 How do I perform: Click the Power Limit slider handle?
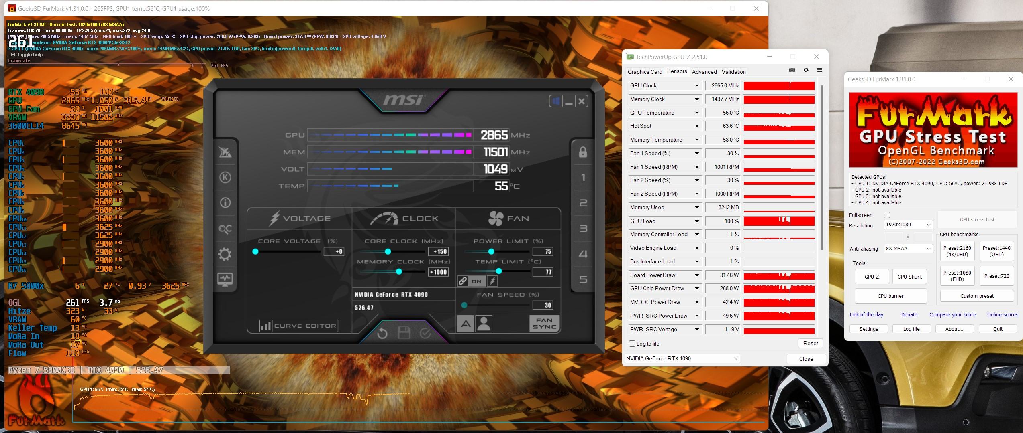coord(491,251)
